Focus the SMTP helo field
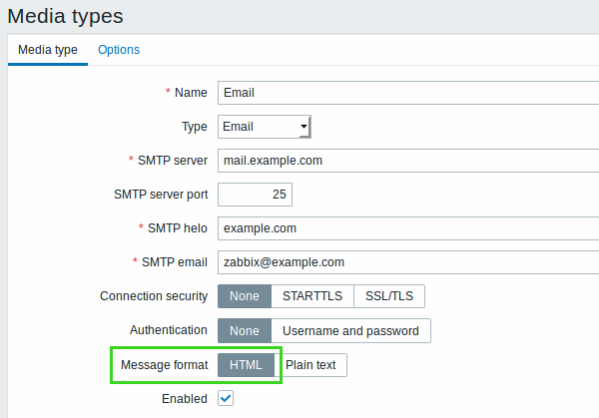This screenshot has height=418, width=599. point(408,228)
